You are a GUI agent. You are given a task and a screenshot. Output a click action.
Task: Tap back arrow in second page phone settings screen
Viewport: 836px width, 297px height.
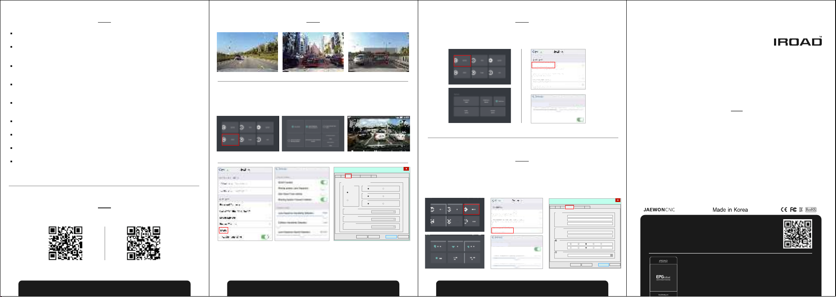[220, 170]
